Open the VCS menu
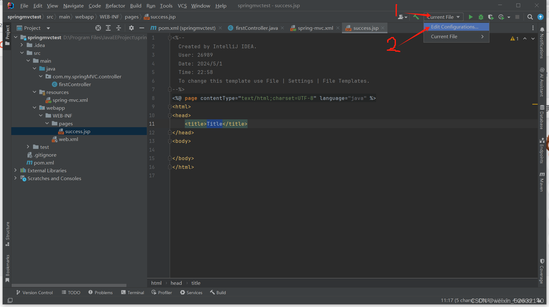Viewport: 549px width, 307px height. [182, 6]
